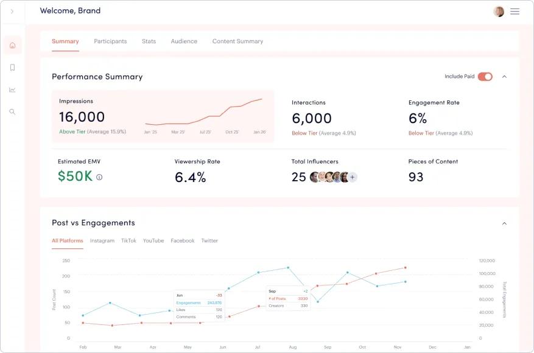Click the Total Influencers count 25
The height and width of the screenshot is (353, 534).
pos(299,177)
